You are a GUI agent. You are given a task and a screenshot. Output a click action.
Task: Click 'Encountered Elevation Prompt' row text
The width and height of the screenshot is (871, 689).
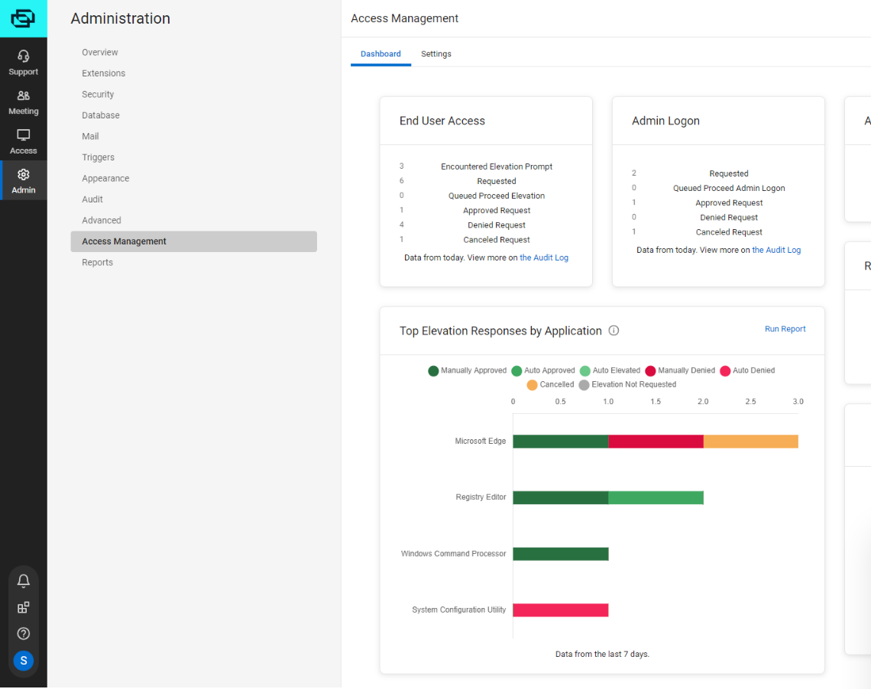[497, 167]
